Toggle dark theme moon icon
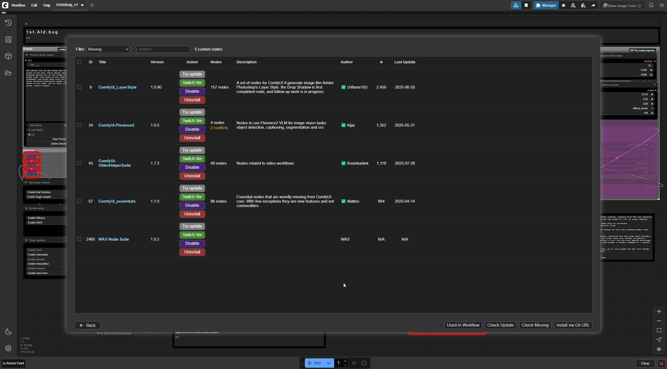Viewport: 667px width, 369px height. tap(8, 332)
